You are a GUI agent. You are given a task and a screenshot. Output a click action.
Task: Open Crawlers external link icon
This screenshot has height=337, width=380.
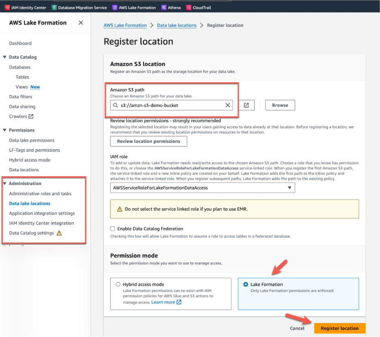pyautogui.click(x=31, y=117)
